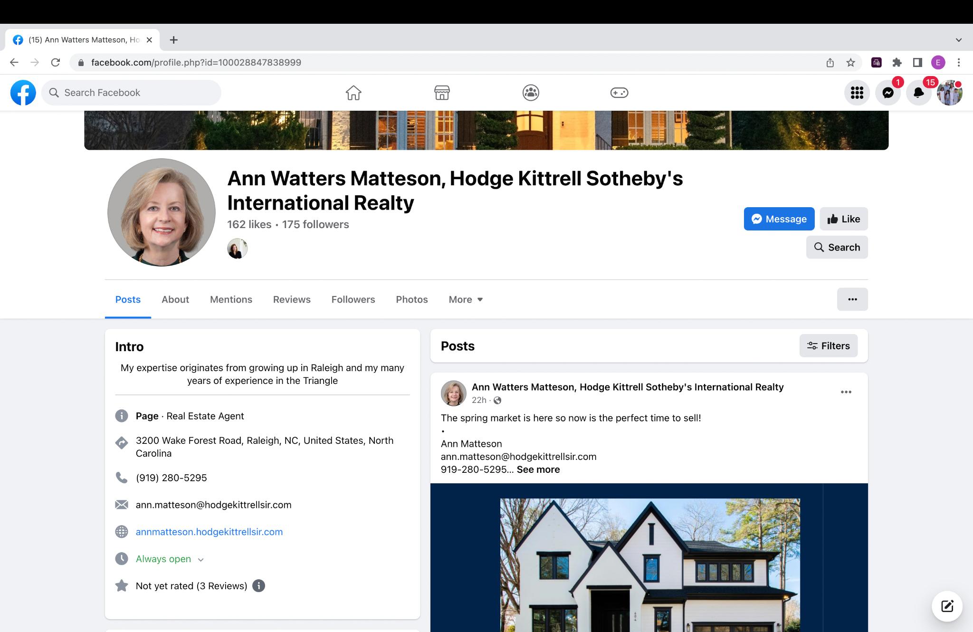Click the new message compose icon

point(947,606)
